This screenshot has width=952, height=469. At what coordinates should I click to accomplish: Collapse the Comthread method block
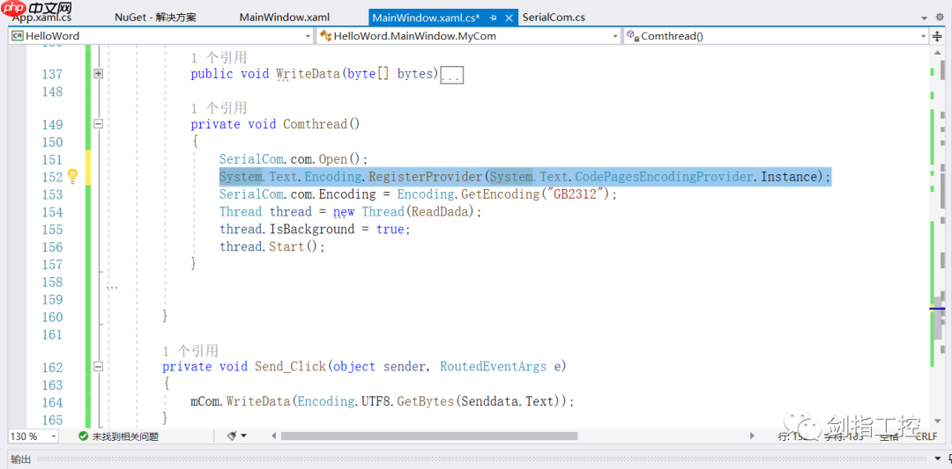(98, 125)
